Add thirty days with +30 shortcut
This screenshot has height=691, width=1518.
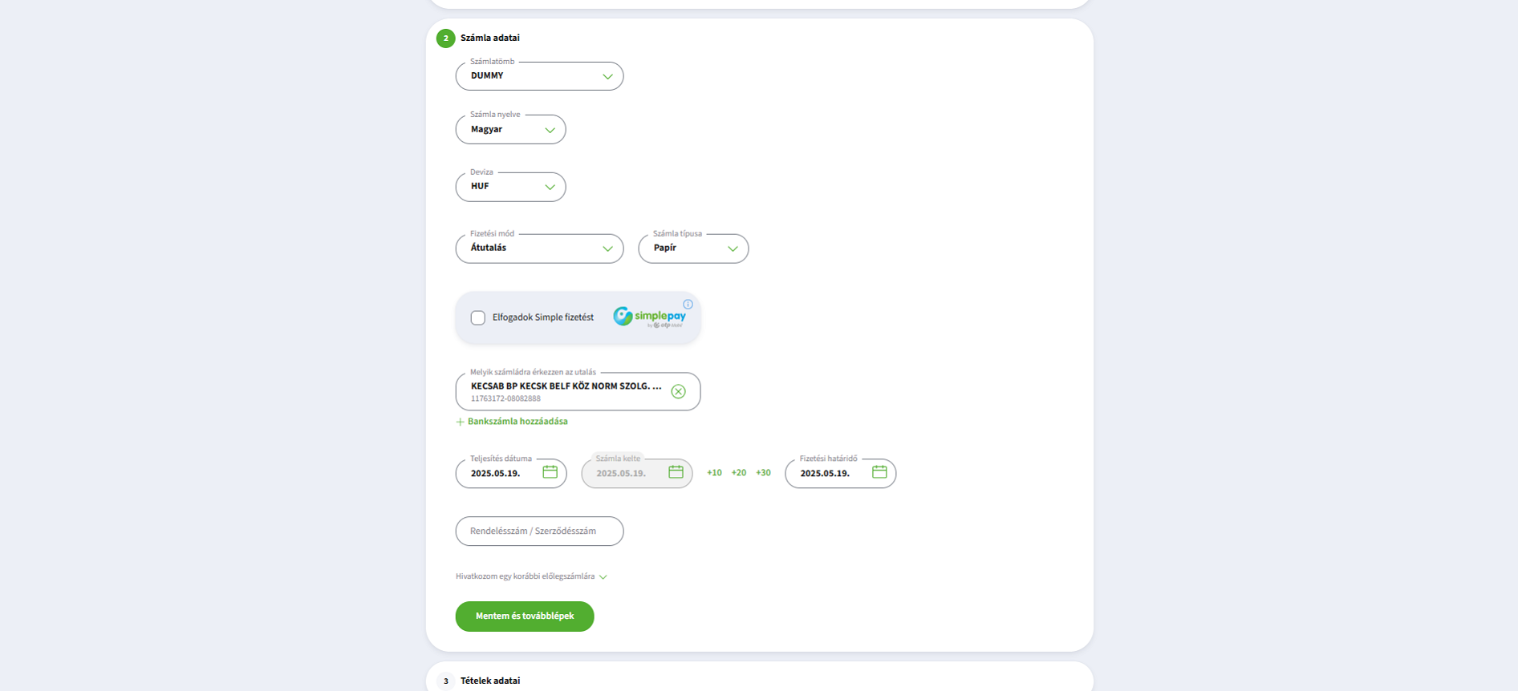pyautogui.click(x=763, y=473)
